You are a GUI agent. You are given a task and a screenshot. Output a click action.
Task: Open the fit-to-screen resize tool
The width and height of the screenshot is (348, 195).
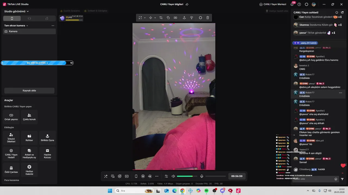[140, 18]
